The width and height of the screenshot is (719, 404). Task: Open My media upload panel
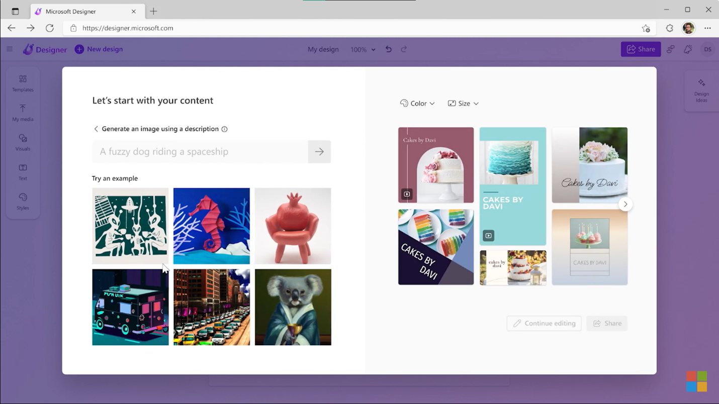click(23, 113)
